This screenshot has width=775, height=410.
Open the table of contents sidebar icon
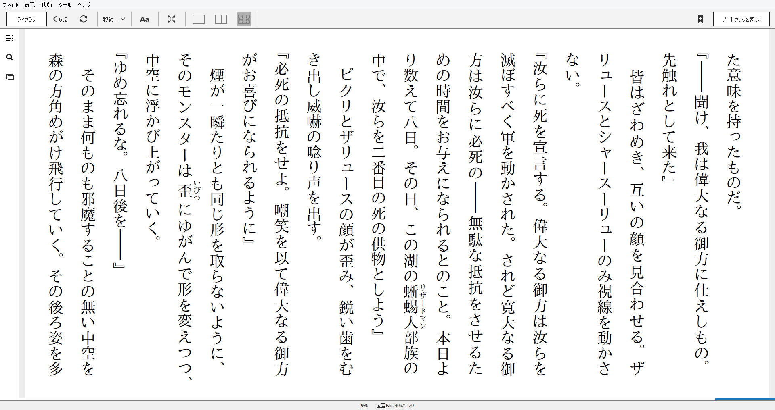tap(10, 38)
